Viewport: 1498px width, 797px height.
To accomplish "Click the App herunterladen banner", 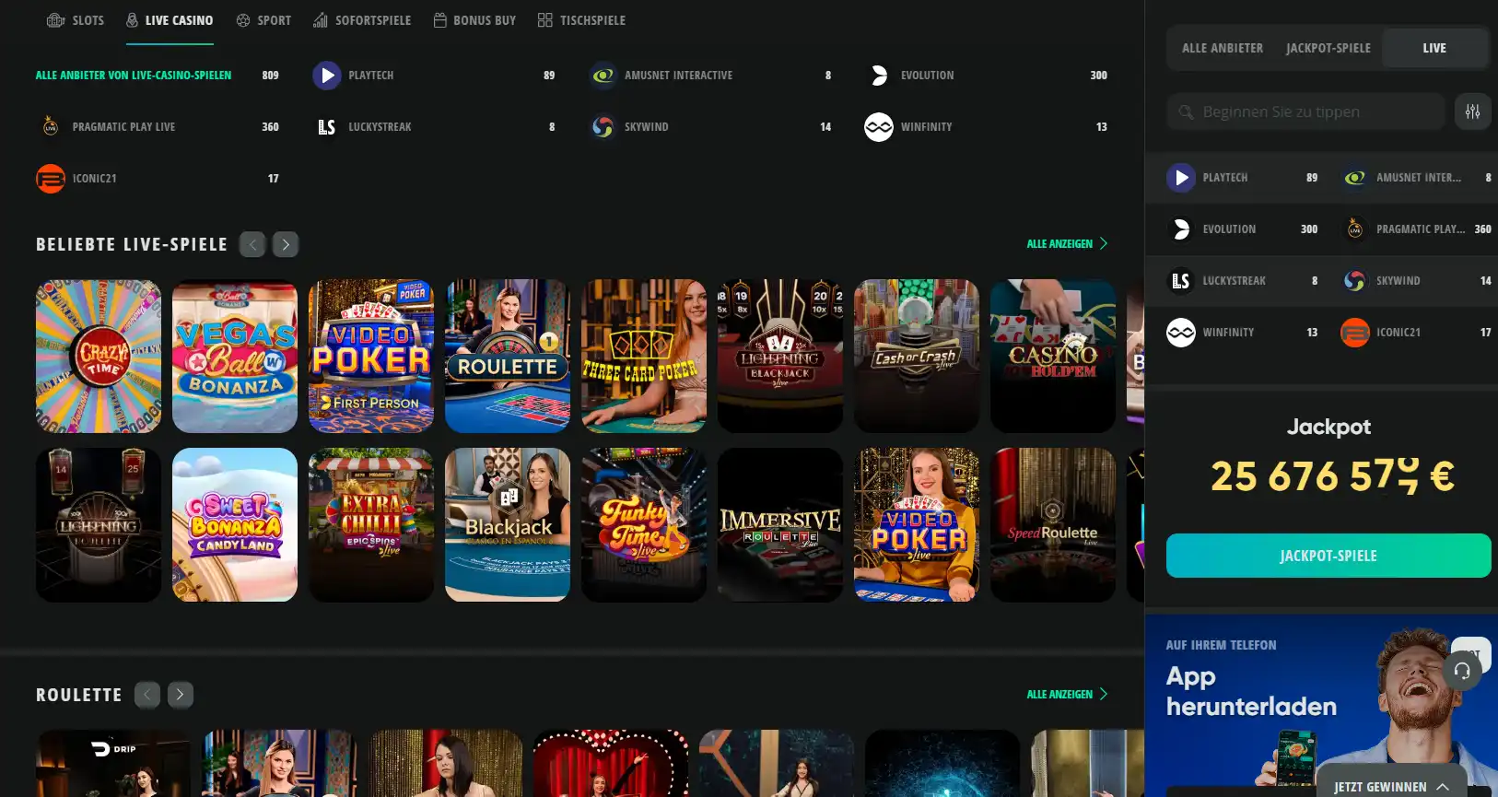I will (1321, 706).
